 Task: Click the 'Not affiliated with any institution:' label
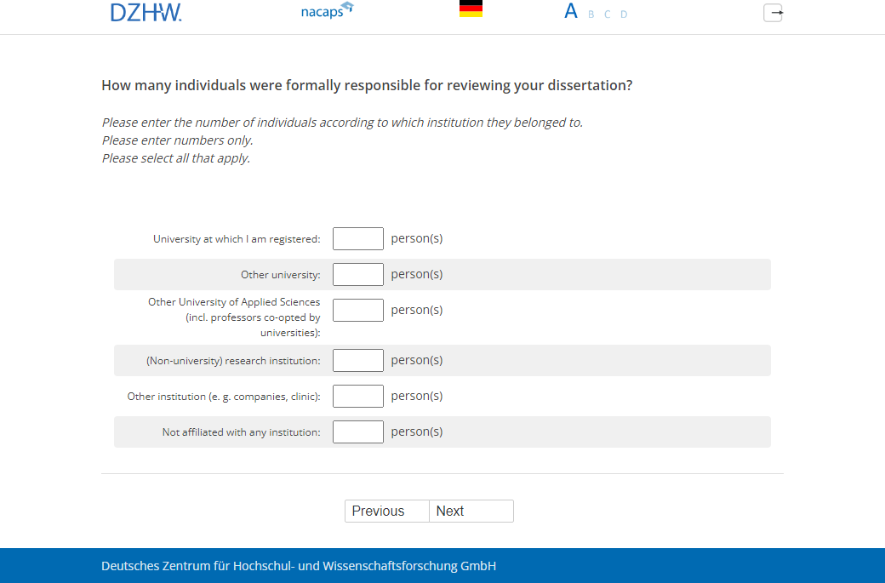pos(241,432)
